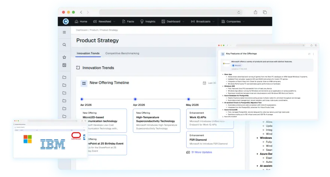The image size is (330, 177).
Task: Open the Broadcasts dropdown chevron
Action: pos(213,21)
